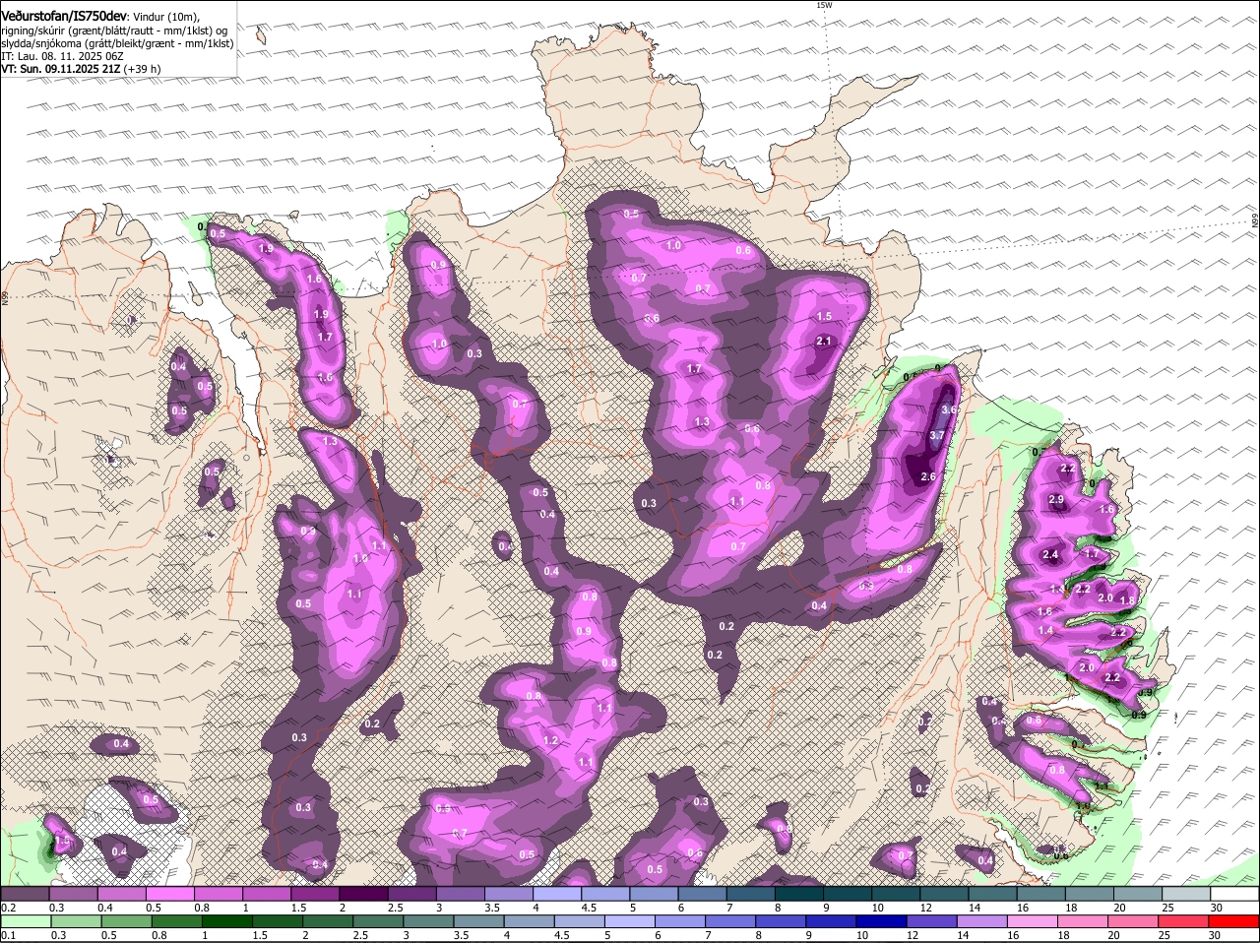Pick top legend swatch labeled 0.2
1260x943 pixels.
25,894
